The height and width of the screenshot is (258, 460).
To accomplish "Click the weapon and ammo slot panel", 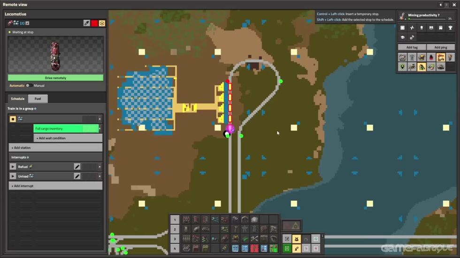I will tap(291, 225).
